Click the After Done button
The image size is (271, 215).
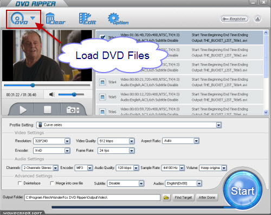click(207, 198)
